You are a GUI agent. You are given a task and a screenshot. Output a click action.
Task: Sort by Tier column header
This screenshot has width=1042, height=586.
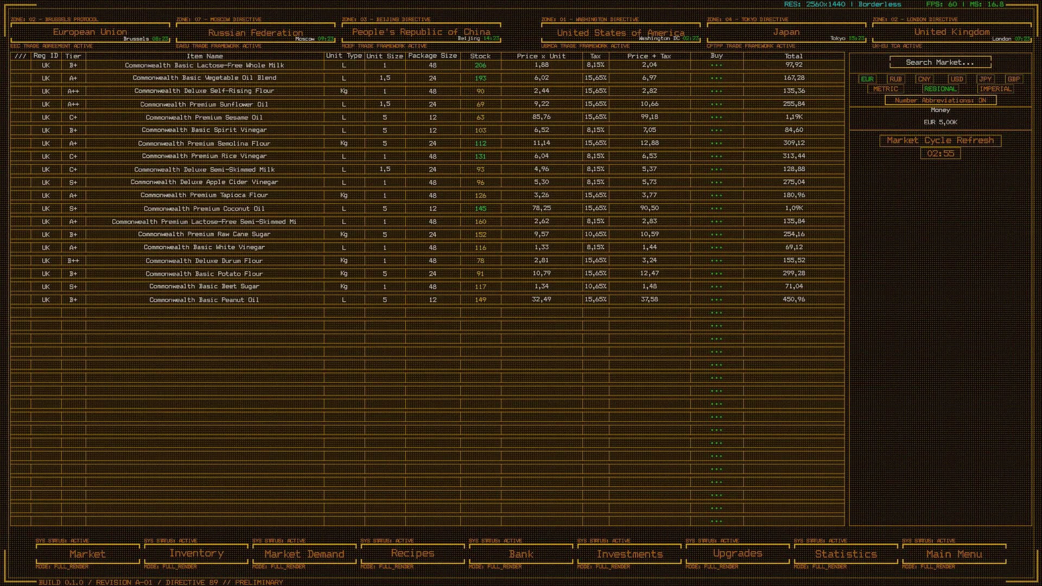point(73,56)
